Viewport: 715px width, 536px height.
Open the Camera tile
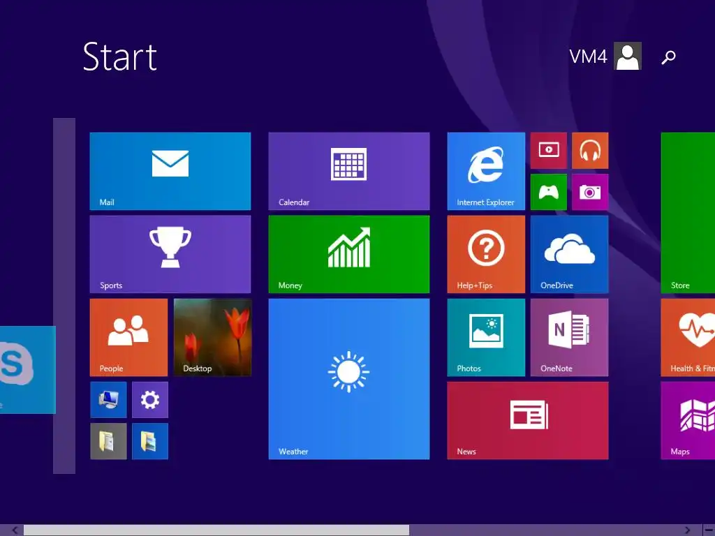[590, 192]
